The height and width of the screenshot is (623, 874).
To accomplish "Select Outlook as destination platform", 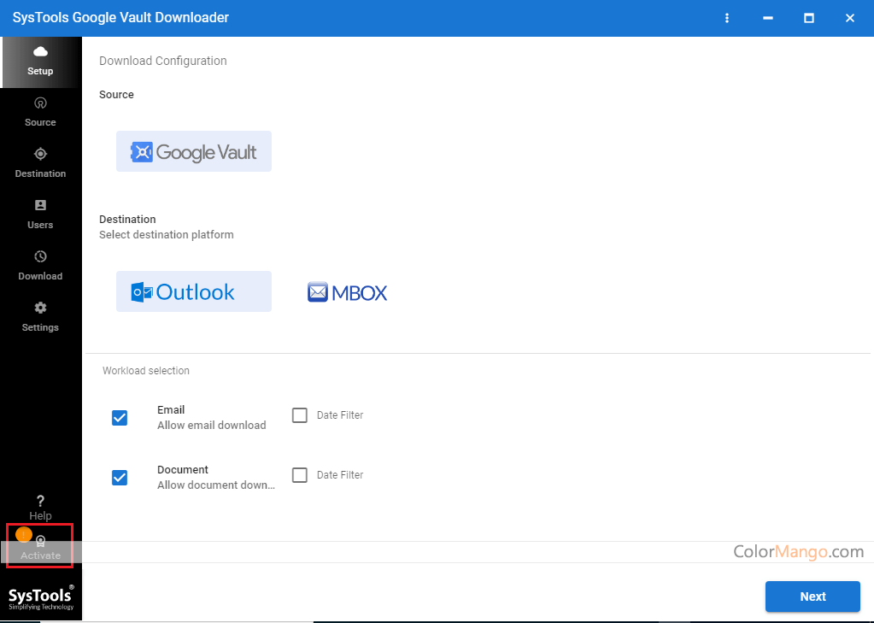I will [194, 292].
